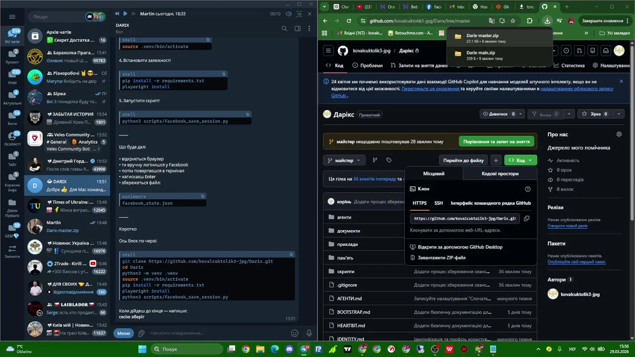Viewport: 635px width, 357px height.
Task: Select Усі чати folder in Telegram
Action: [12, 36]
